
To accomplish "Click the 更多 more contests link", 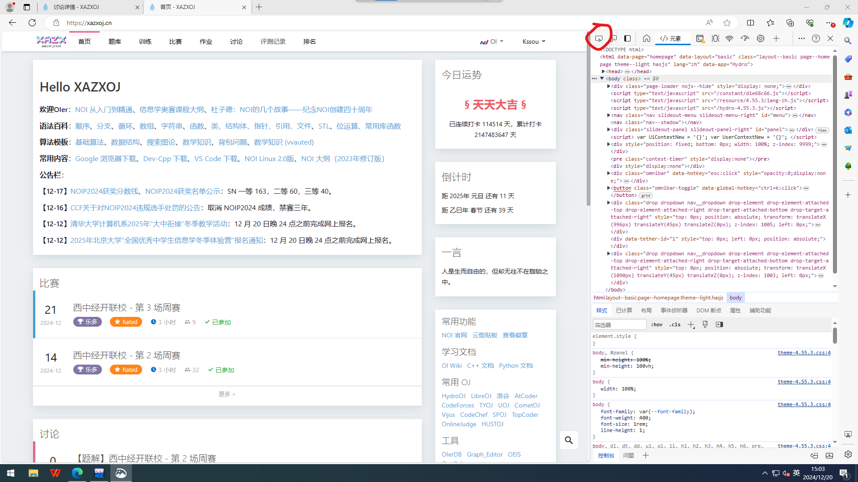I will [227, 395].
